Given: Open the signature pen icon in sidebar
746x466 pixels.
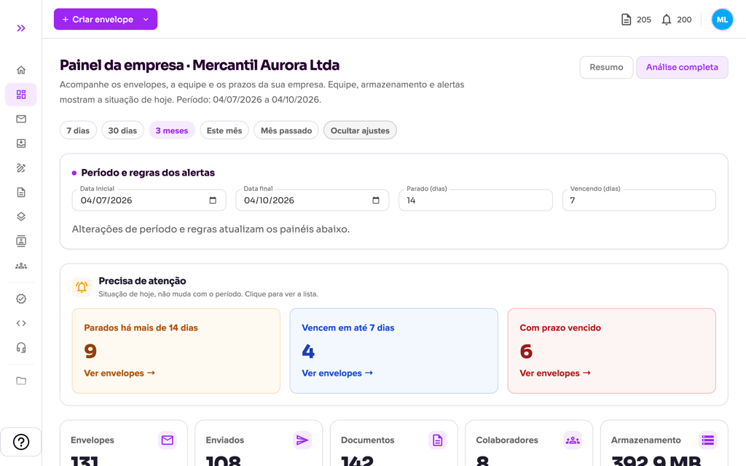Looking at the screenshot, I should [x=21, y=168].
